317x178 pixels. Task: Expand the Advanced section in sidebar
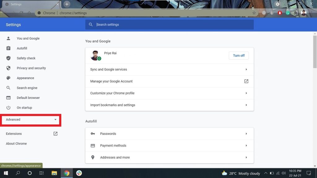(x=31, y=120)
